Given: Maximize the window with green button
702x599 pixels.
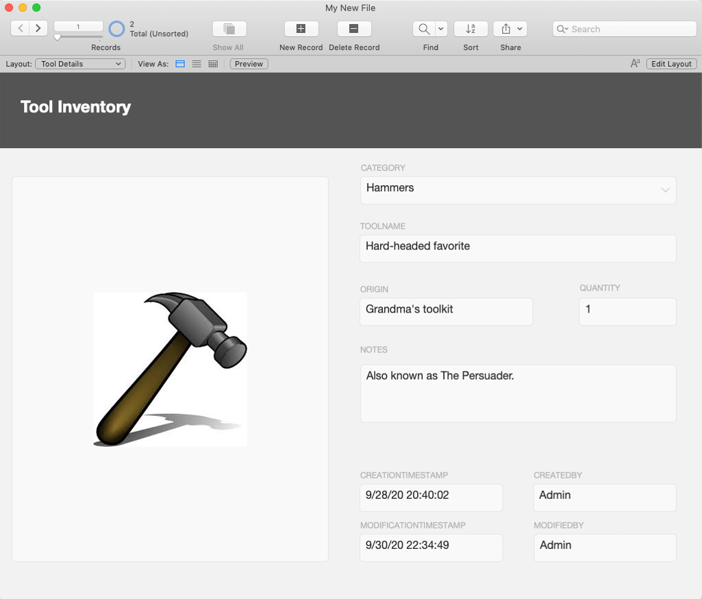Looking at the screenshot, I should coord(37,8).
